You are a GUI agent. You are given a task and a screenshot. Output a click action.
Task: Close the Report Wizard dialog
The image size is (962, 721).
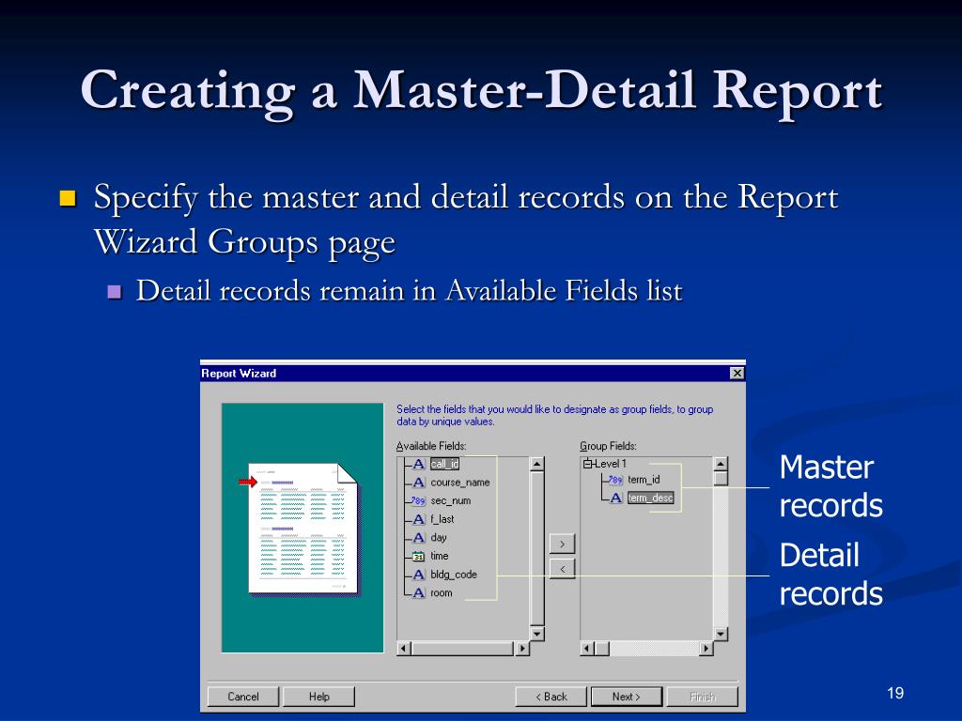coord(737,373)
